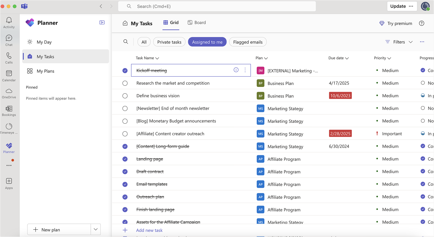
Task: Mark Research the market task complete
Action: pyautogui.click(x=125, y=83)
